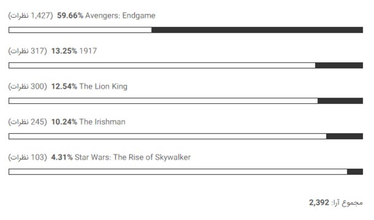Image resolution: width=374 pixels, height=220 pixels.
Task: Click the 1917 movie title
Action: tap(88, 51)
